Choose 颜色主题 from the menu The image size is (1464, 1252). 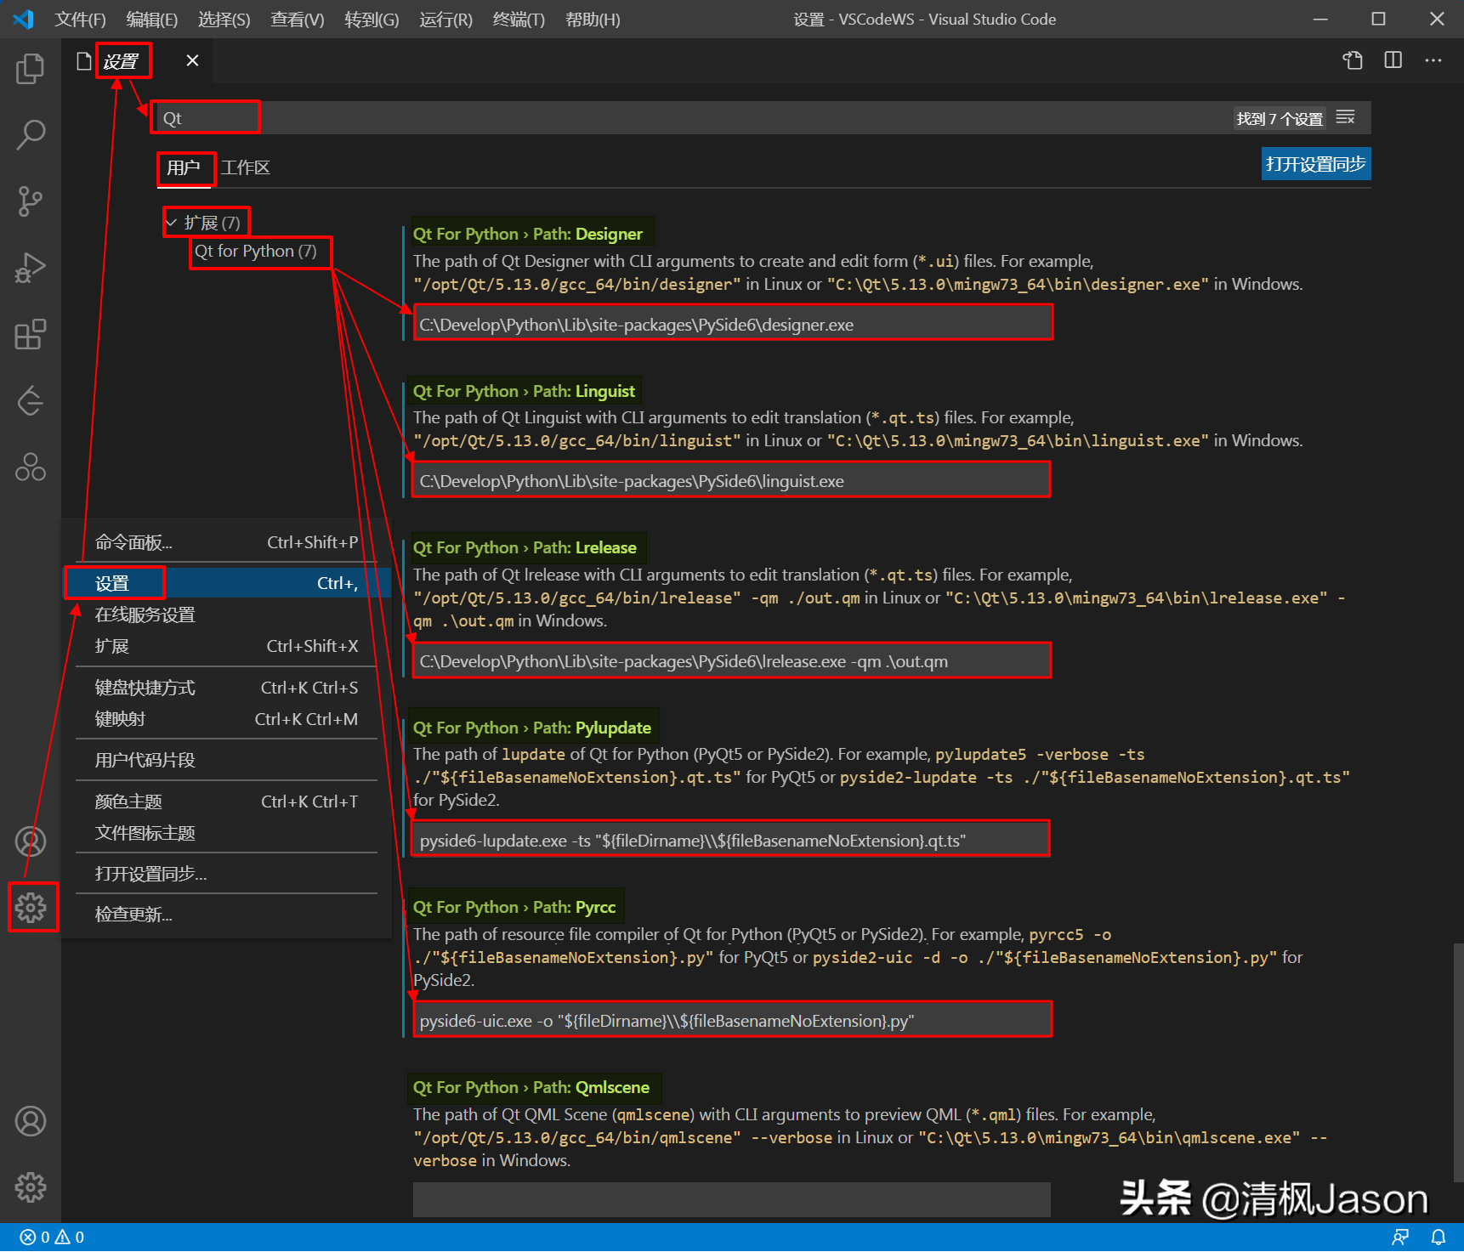pyautogui.click(x=226, y=802)
